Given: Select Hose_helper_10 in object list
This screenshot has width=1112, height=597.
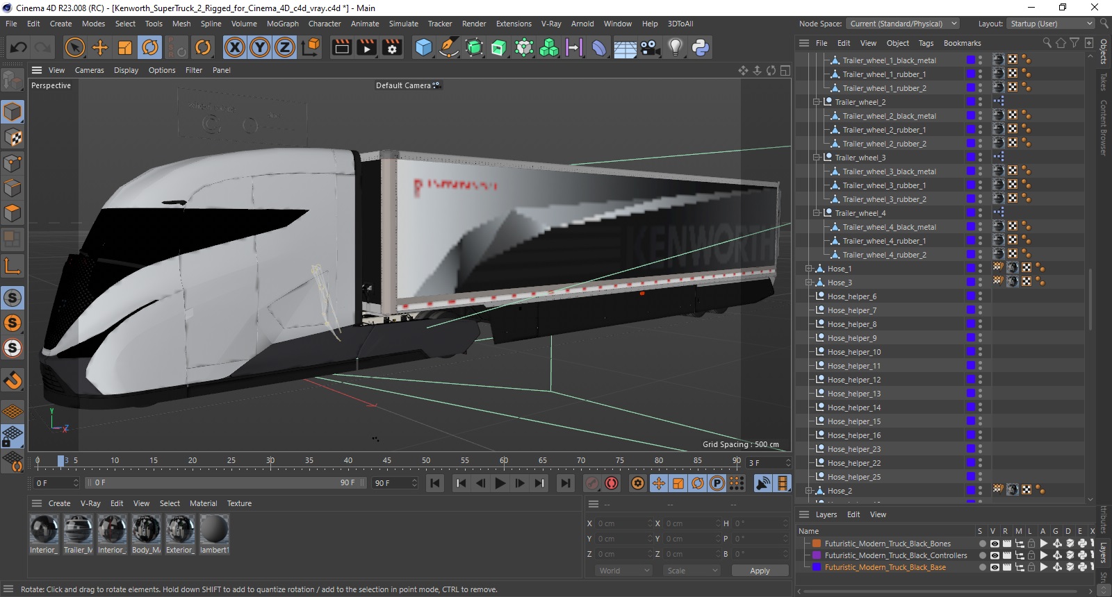Looking at the screenshot, I should (853, 352).
